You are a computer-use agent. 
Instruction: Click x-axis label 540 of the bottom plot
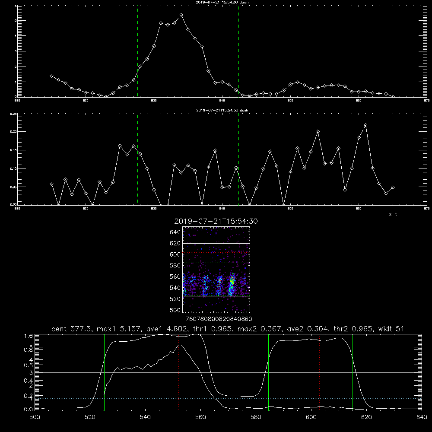(145, 417)
